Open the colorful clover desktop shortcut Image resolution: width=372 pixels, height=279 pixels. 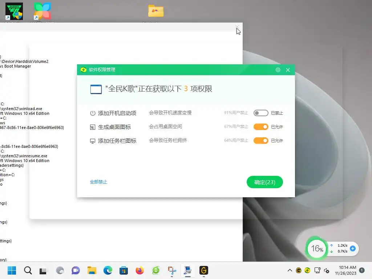[42, 11]
